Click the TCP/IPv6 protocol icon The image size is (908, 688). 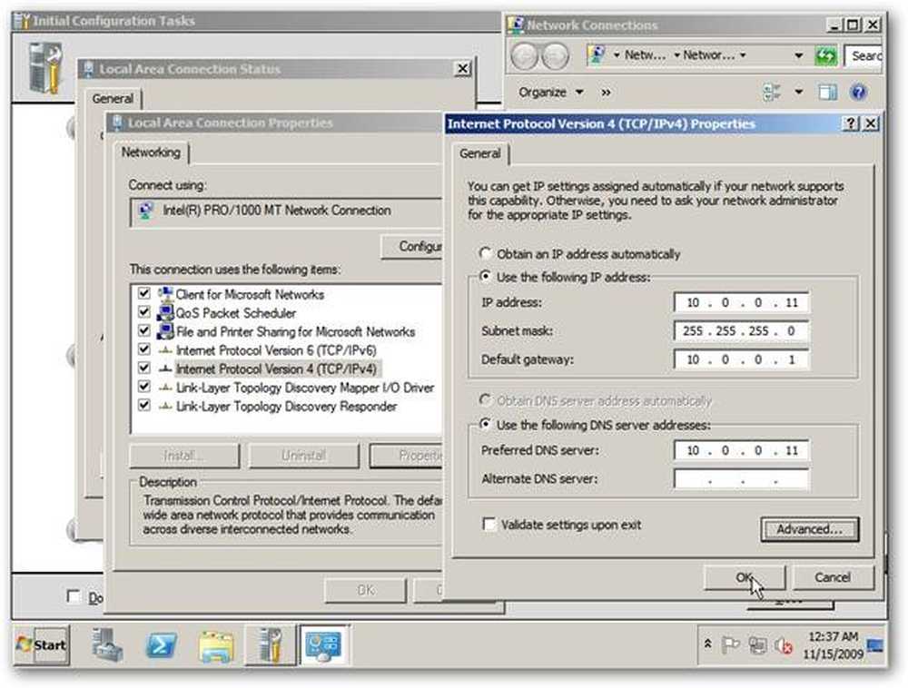pyautogui.click(x=165, y=350)
